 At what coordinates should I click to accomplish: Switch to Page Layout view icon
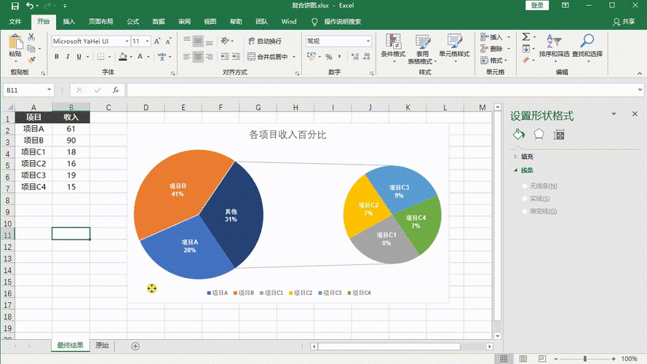[x=523, y=359]
